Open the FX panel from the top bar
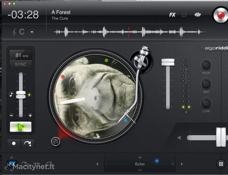Screen dimensions: 228x175 [x=172, y=15]
